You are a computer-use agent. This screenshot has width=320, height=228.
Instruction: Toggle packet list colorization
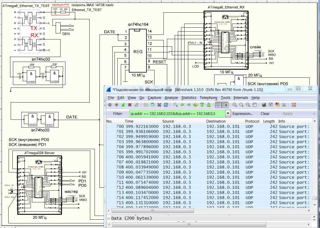coord(218,105)
